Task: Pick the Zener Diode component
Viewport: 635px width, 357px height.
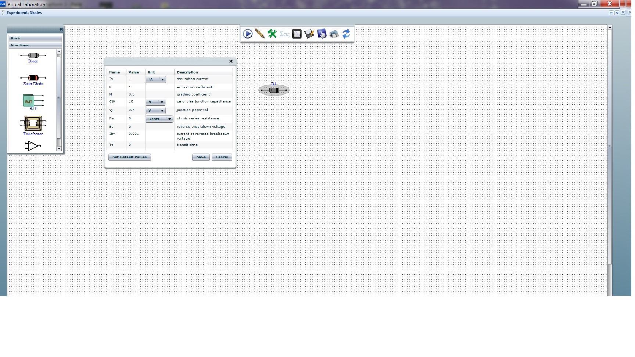Action: point(33,78)
